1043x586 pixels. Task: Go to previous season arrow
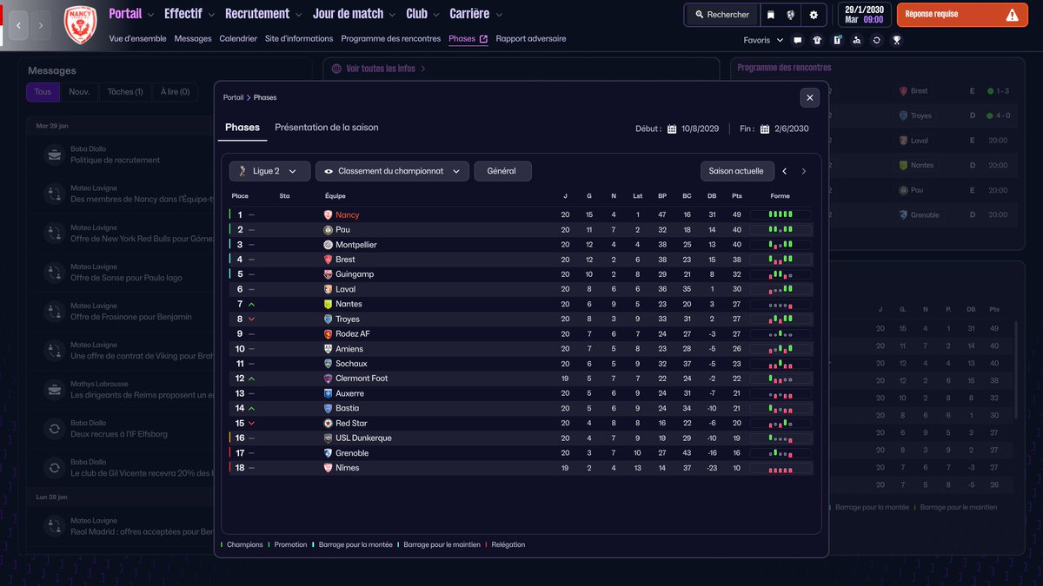(785, 171)
